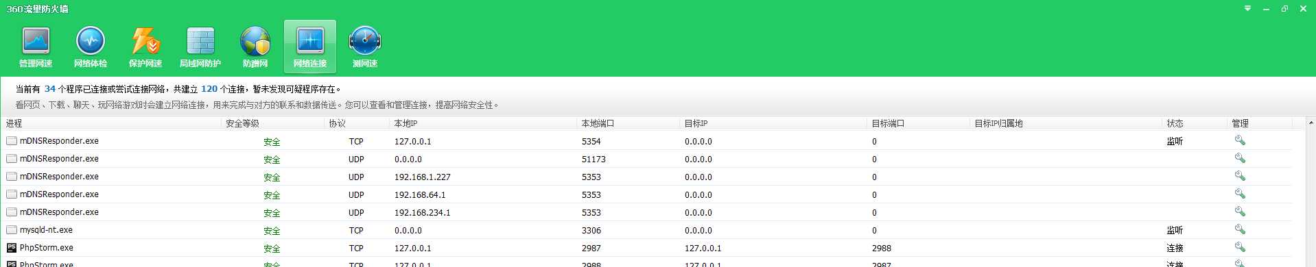Open the title bar main menu dropdown arrow

pyautogui.click(x=1247, y=9)
